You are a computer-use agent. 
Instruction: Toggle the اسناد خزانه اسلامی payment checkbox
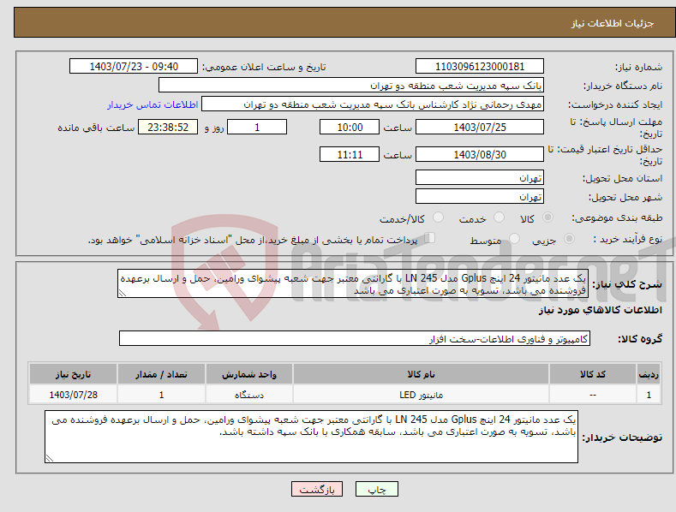[x=430, y=237]
